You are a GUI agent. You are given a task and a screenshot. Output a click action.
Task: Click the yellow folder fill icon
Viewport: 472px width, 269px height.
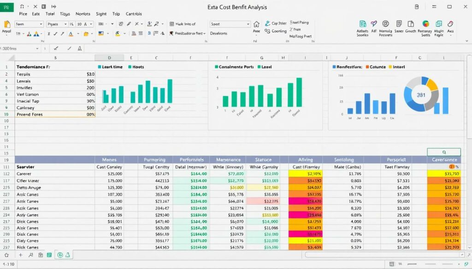86,34
